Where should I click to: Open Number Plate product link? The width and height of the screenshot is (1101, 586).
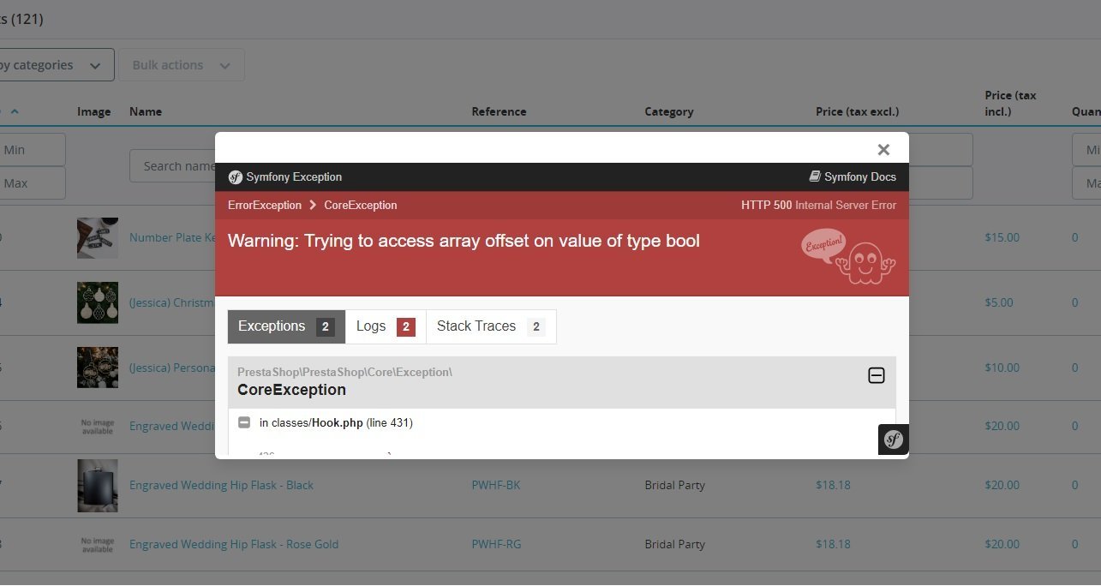coord(172,237)
